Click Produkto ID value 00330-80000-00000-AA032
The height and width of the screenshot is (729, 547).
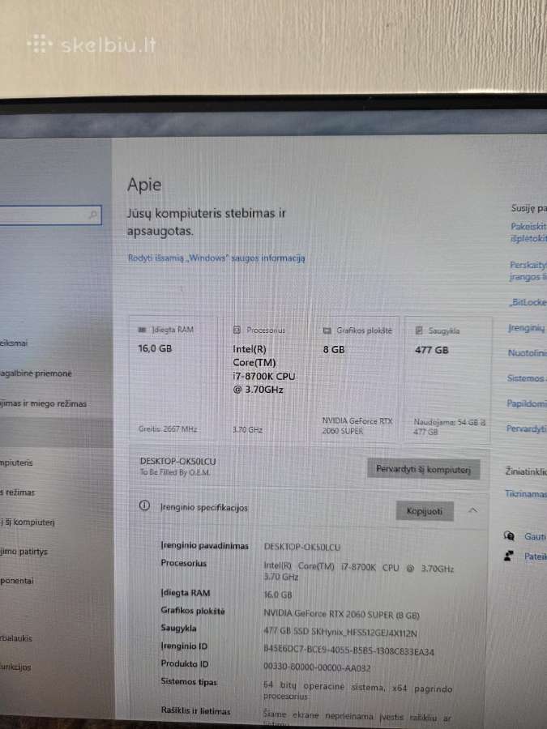[x=317, y=667]
